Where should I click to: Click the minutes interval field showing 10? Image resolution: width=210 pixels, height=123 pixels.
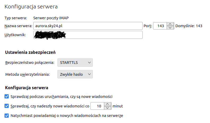click(97, 106)
